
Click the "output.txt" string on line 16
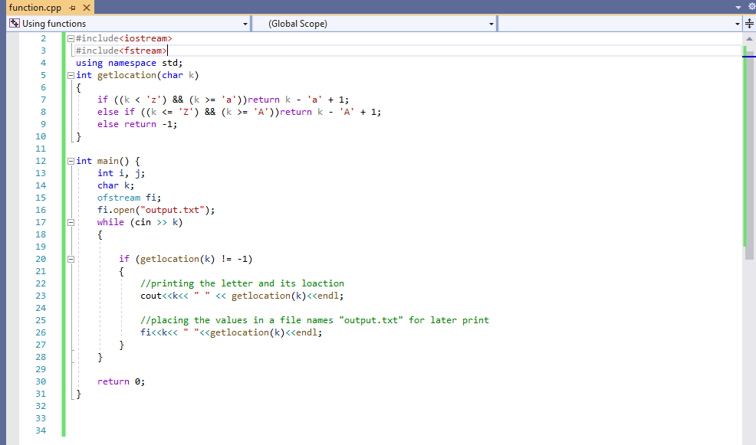pyautogui.click(x=172, y=210)
